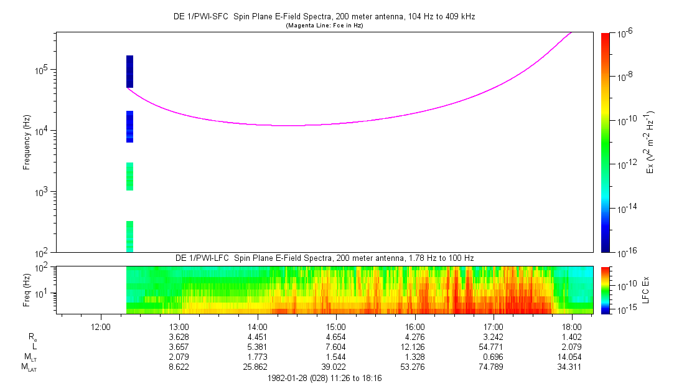Click the blue data block near 10^4 Hz

(x=129, y=126)
